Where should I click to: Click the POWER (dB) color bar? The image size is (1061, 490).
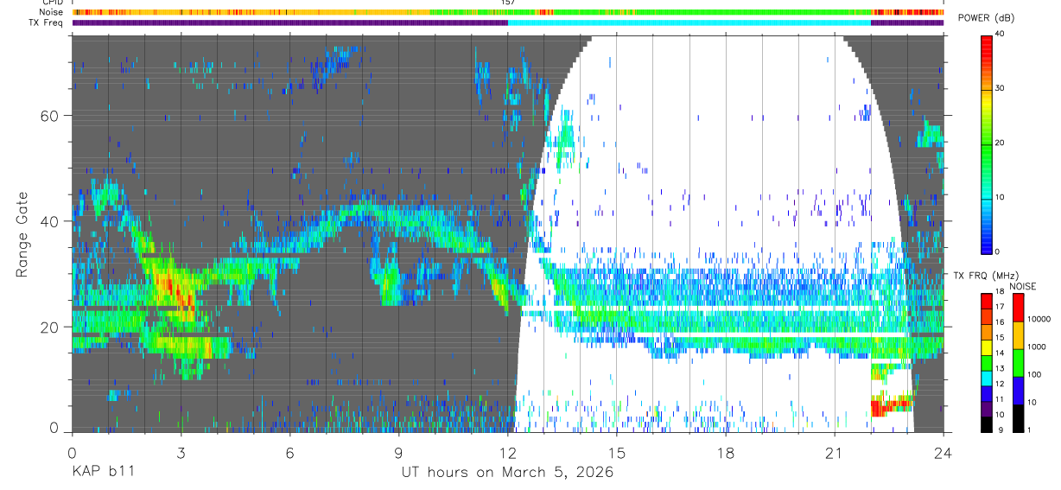987,143
